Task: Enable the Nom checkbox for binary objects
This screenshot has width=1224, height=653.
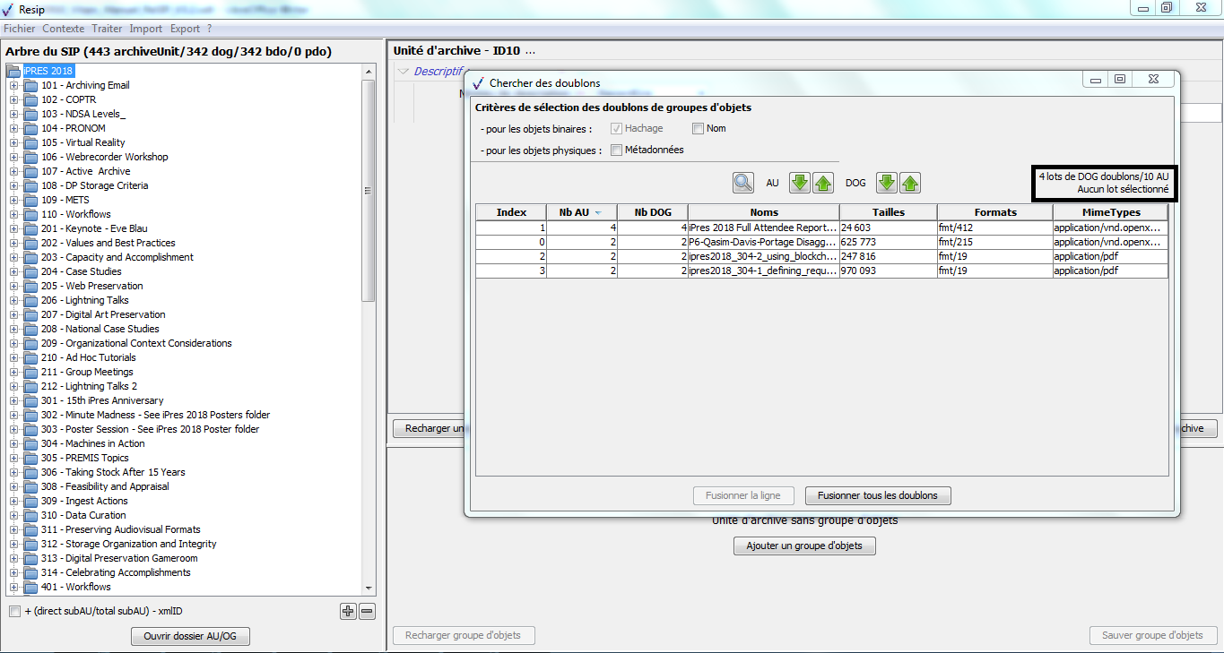Action: tap(699, 129)
